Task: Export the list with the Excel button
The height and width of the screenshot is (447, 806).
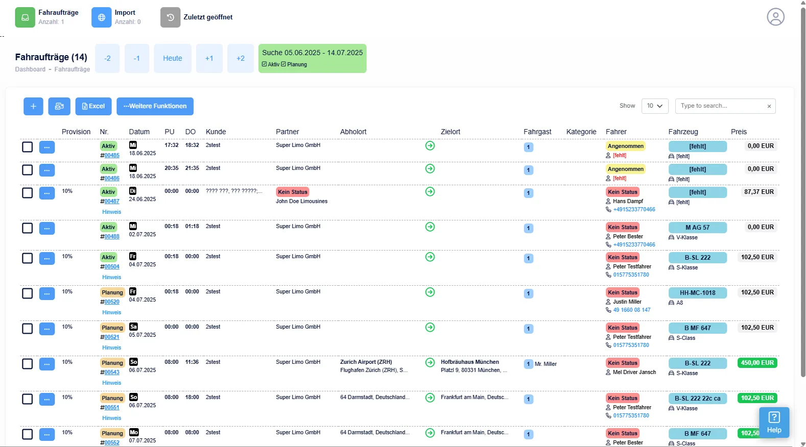Action: click(93, 106)
